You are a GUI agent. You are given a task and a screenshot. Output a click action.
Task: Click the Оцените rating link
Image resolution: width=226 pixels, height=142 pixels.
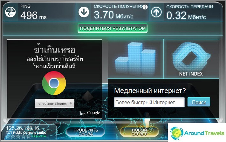click(x=39, y=136)
